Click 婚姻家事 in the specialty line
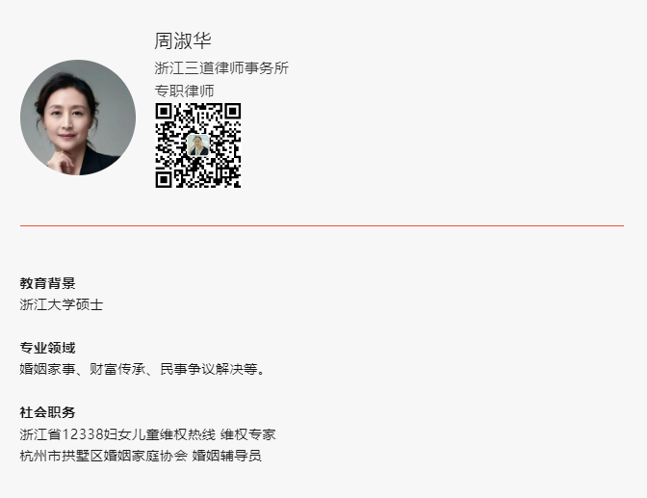The image size is (647, 498). pos(47,369)
